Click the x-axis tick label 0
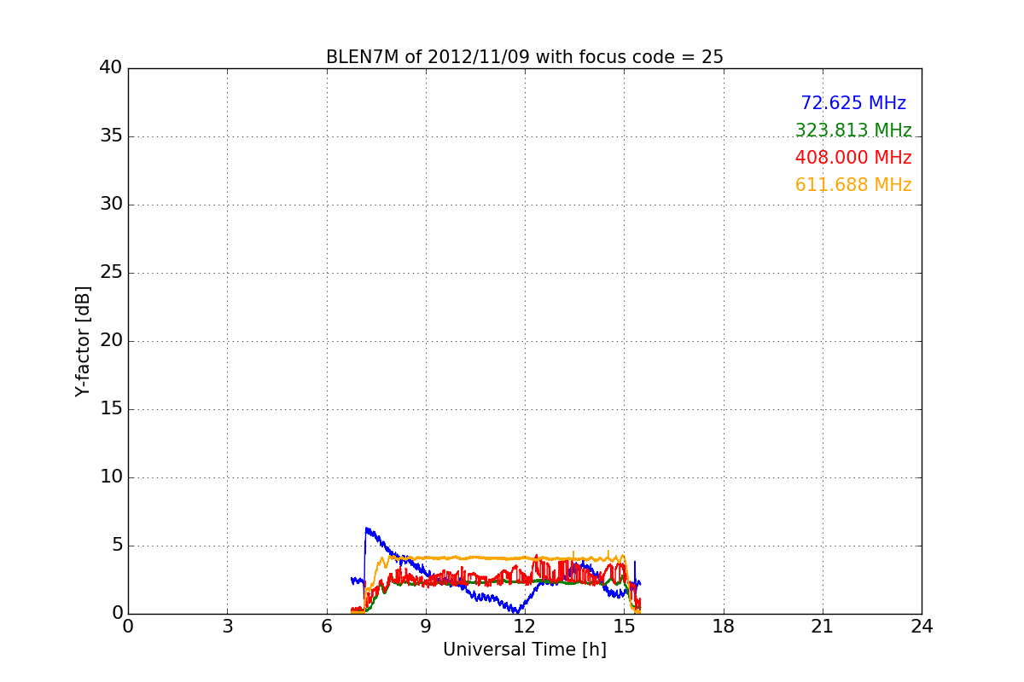Viewport: 1024px width, 682px height. (128, 626)
